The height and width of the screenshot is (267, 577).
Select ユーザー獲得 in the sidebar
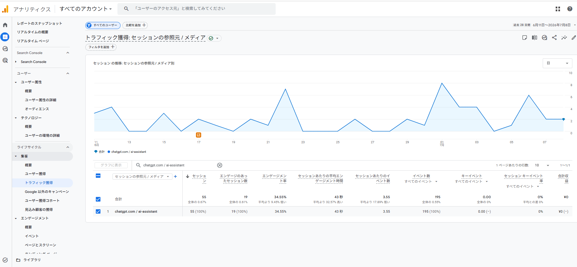(35, 174)
